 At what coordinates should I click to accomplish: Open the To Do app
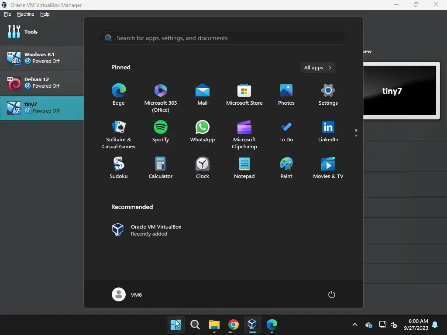286,131
